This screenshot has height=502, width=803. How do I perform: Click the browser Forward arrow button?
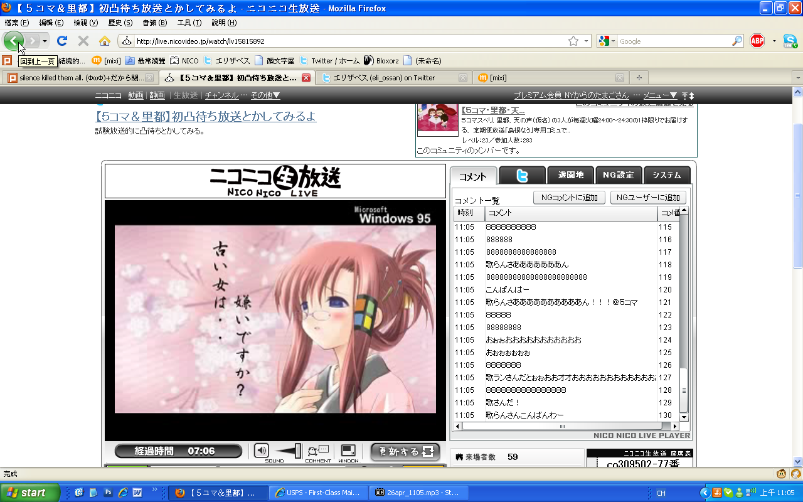33,41
